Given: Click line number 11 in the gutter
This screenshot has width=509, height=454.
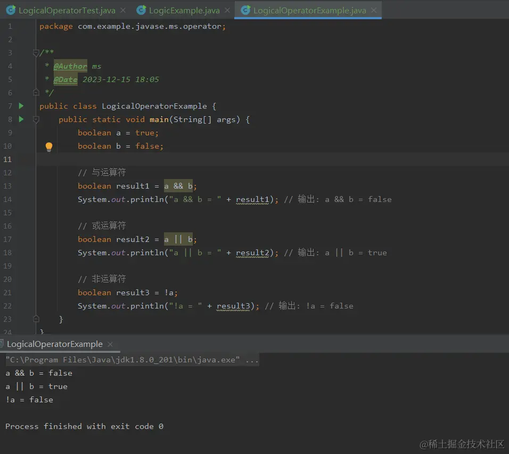Looking at the screenshot, I should click(x=7, y=159).
